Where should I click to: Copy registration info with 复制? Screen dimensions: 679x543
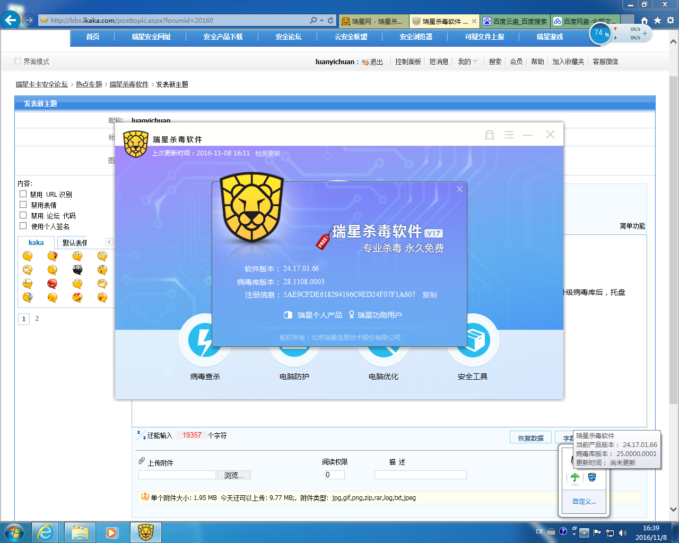pos(430,295)
